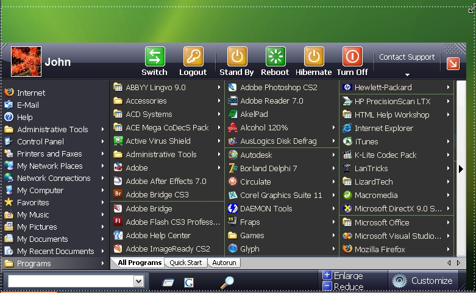Viewport: 476px width, 293px height.
Task: Click John's user avatar picture
Action: (x=26, y=62)
